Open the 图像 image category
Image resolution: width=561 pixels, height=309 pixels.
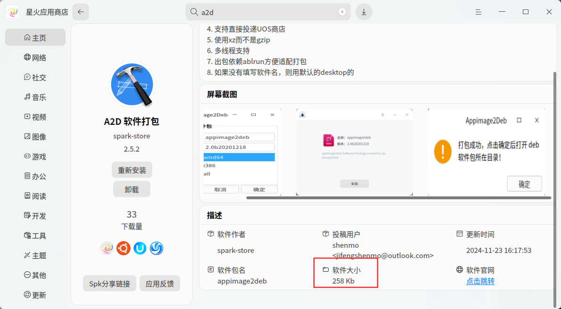[35, 137]
